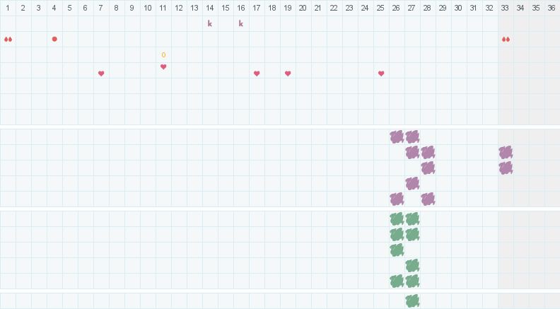Open the 'k' marker on day 14
Screen dimensions: 560x309
pos(210,24)
